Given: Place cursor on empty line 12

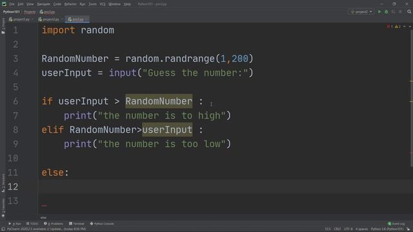Looking at the screenshot, I should click(x=225, y=187).
